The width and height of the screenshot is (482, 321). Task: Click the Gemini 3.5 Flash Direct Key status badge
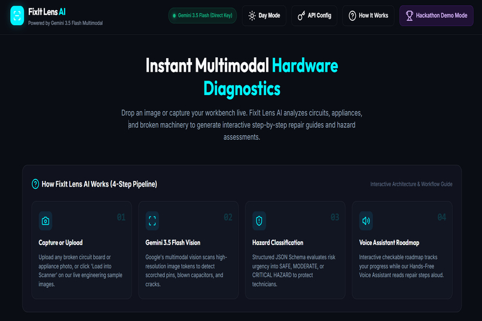(x=203, y=16)
